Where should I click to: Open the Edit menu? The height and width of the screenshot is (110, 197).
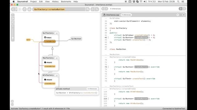41,2
